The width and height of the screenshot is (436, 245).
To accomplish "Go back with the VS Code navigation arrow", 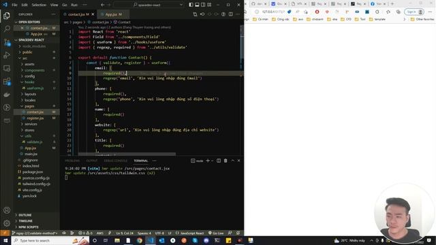I will 103,5.
